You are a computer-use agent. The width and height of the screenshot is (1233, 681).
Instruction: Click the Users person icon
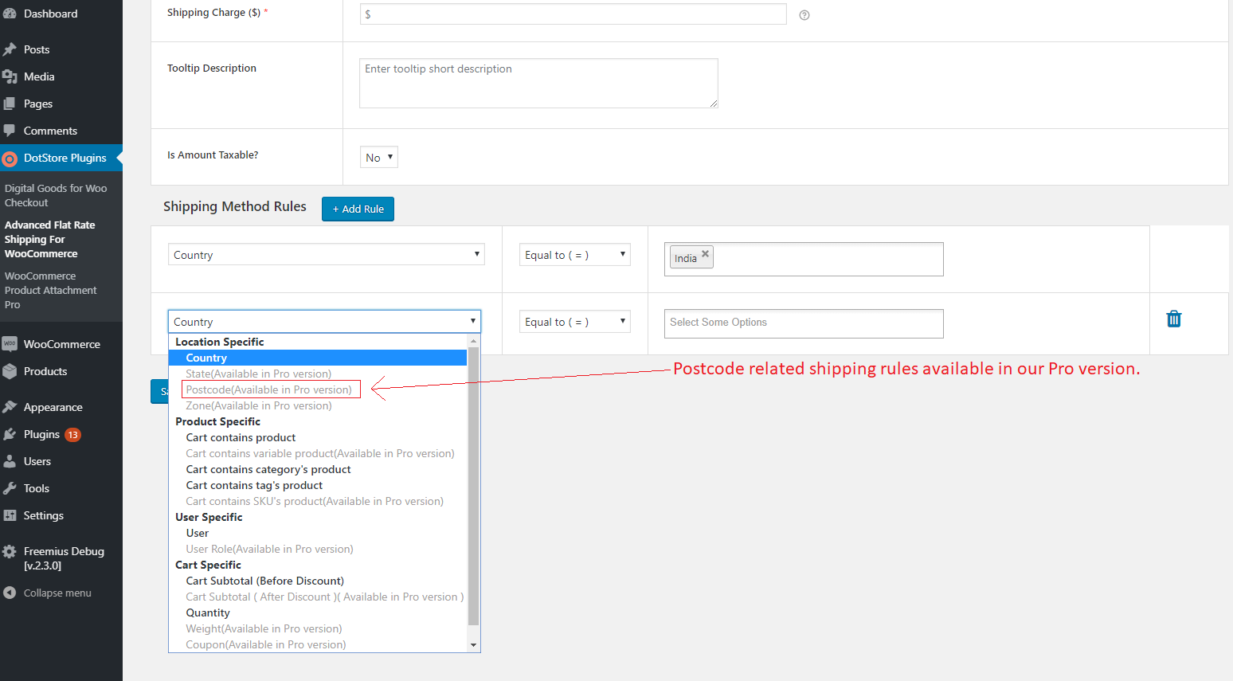pyautogui.click(x=10, y=461)
